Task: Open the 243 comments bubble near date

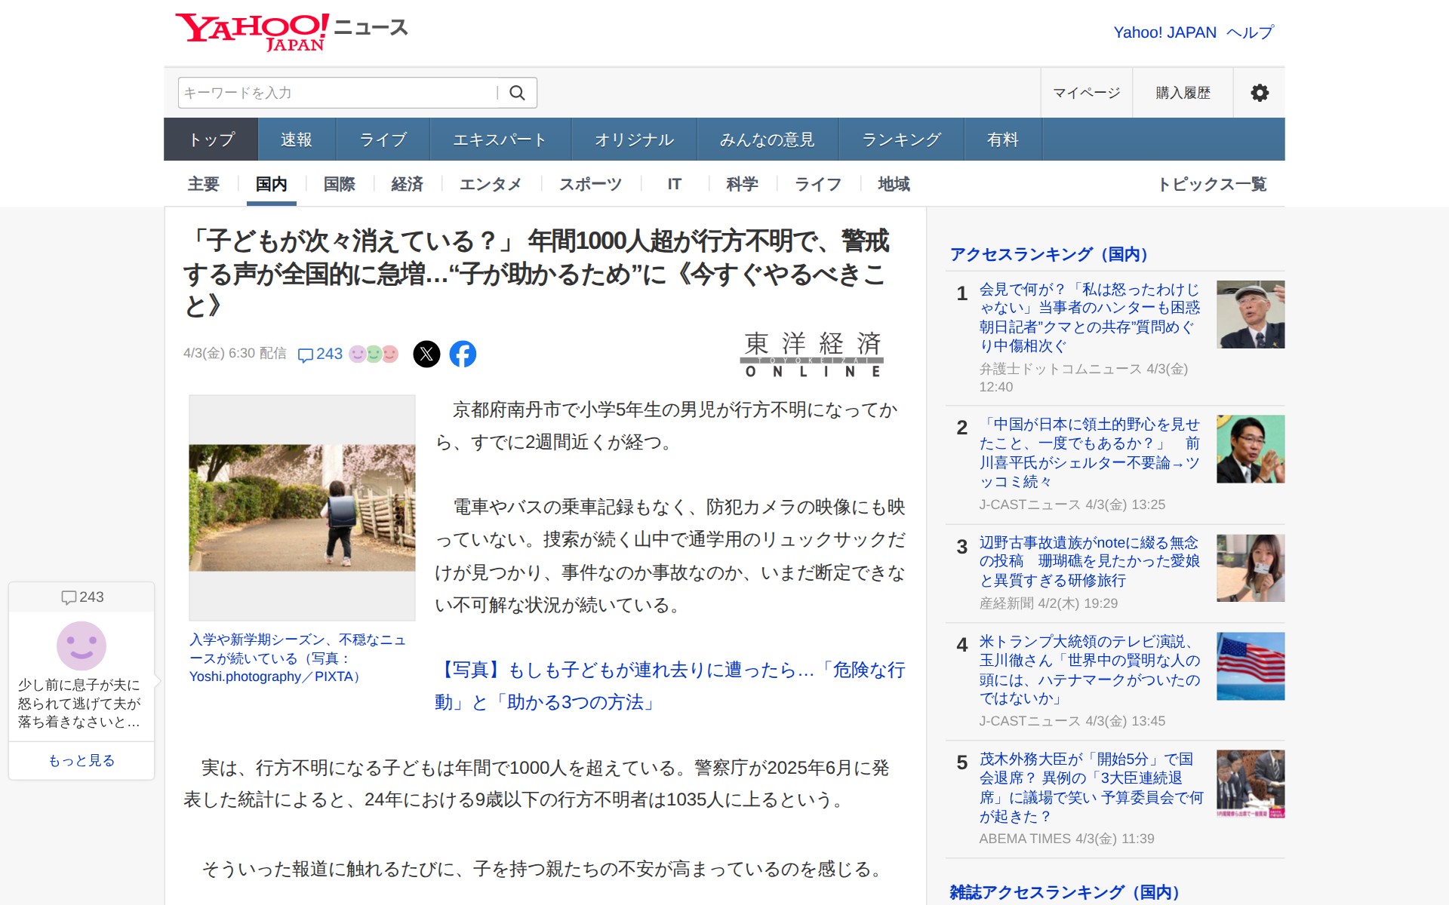Action: point(320,354)
